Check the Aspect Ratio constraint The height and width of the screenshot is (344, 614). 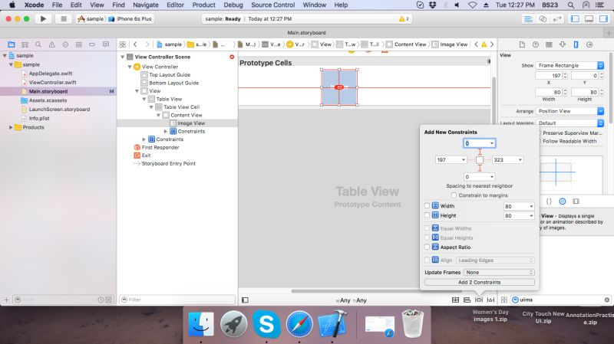[427, 247]
